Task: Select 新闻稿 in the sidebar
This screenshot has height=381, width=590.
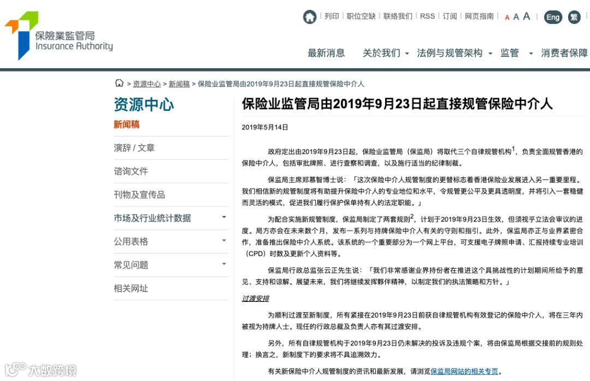Action: pos(126,124)
